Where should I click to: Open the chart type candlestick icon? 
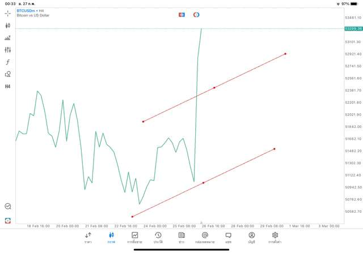coord(8,25)
